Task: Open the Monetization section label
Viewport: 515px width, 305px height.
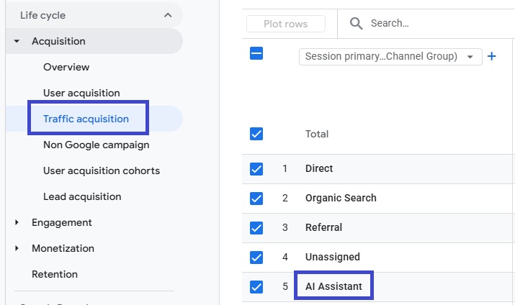Action: (x=63, y=248)
